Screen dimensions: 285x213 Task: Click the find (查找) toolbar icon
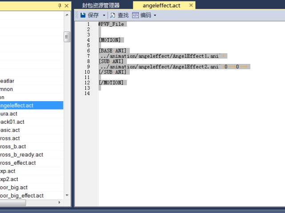pyautogui.click(x=113, y=15)
